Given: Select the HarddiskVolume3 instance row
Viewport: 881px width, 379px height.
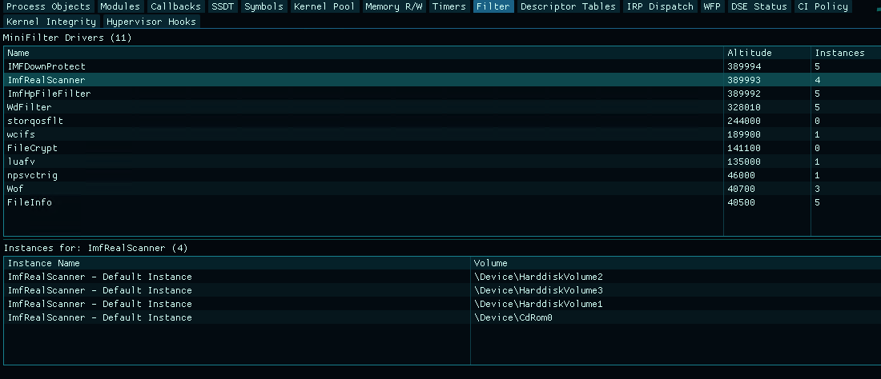Looking at the screenshot, I should point(443,290).
